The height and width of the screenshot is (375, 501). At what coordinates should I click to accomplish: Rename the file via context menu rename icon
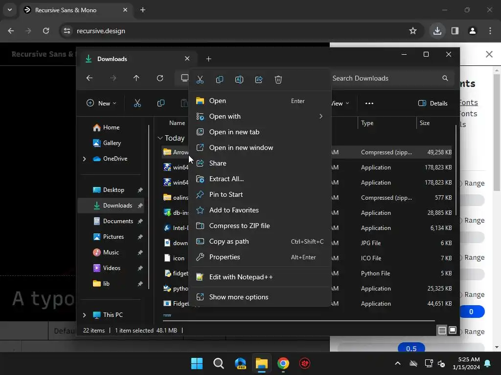239,80
